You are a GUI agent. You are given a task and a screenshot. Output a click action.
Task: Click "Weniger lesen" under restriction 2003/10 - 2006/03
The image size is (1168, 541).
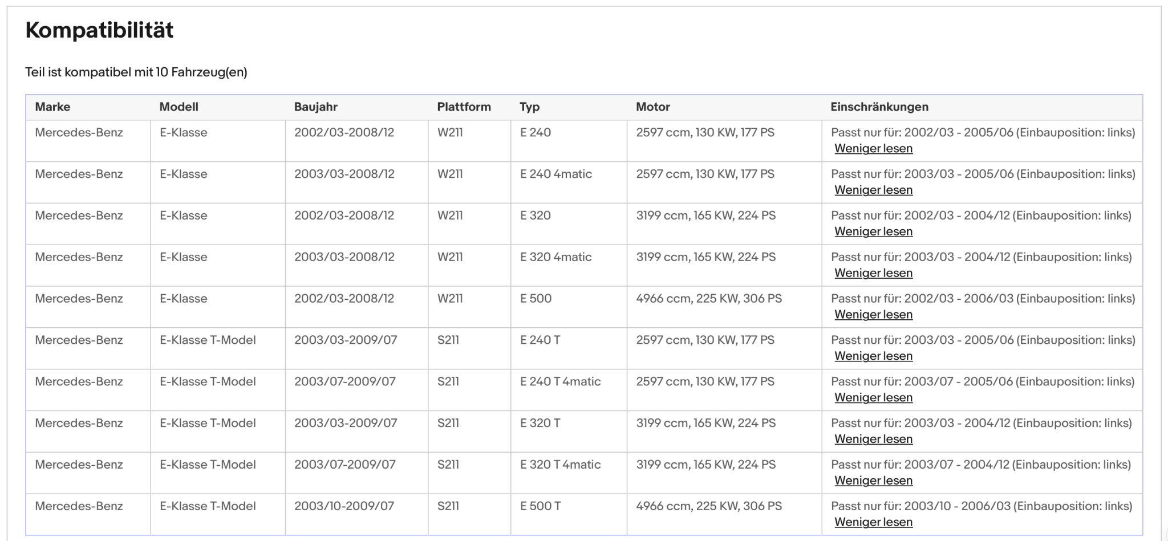click(x=873, y=522)
